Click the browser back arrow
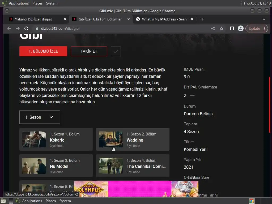Viewport: 272px width, 204px height. click(9, 28)
